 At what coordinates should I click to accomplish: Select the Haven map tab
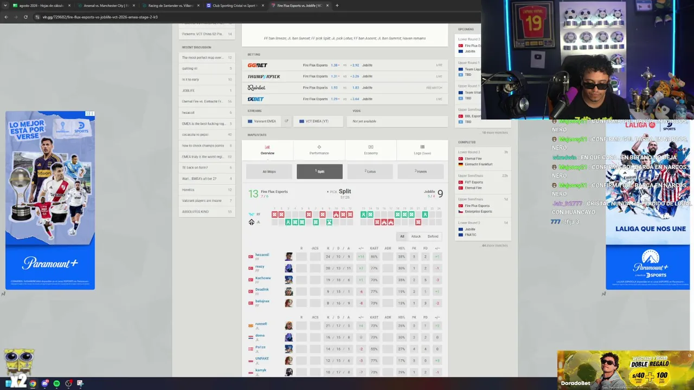(421, 171)
